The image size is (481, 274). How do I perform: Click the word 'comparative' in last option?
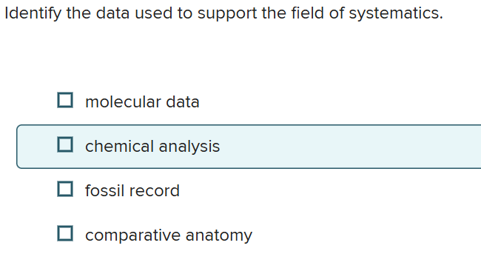tap(132, 235)
